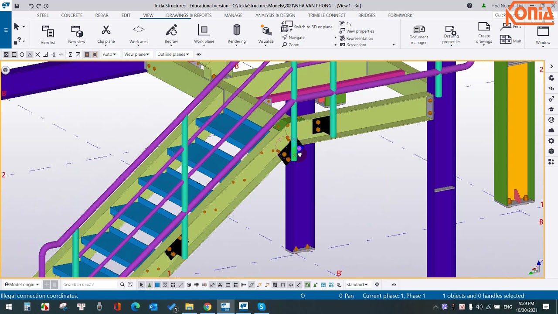
Task: Toggle the eye icon after Outline planes
Action: pos(198,55)
